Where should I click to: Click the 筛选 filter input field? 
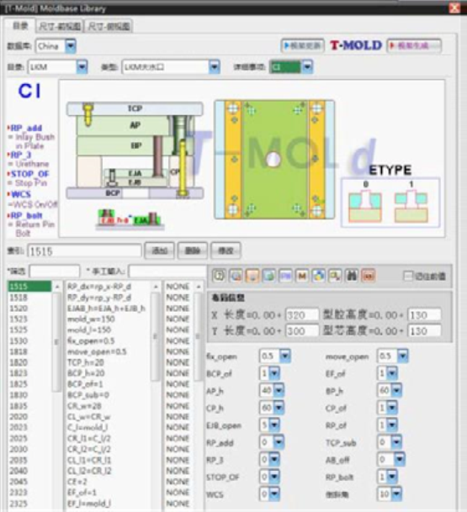tap(55, 271)
